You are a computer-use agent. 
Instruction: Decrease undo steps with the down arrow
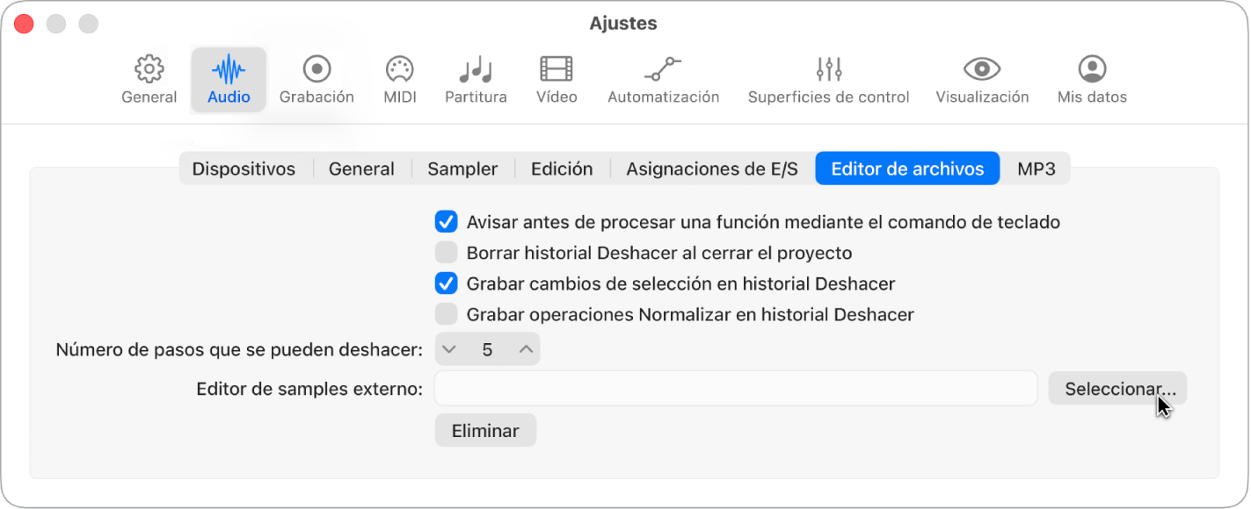coord(450,348)
